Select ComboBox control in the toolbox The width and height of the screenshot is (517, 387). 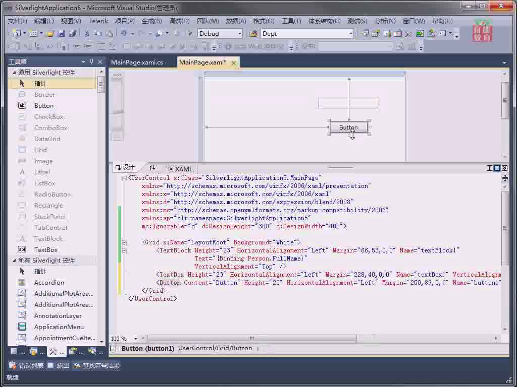[53, 127]
